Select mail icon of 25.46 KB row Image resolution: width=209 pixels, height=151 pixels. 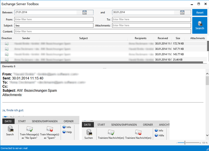pos(7,60)
